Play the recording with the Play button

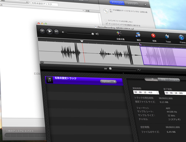pos(49,31)
